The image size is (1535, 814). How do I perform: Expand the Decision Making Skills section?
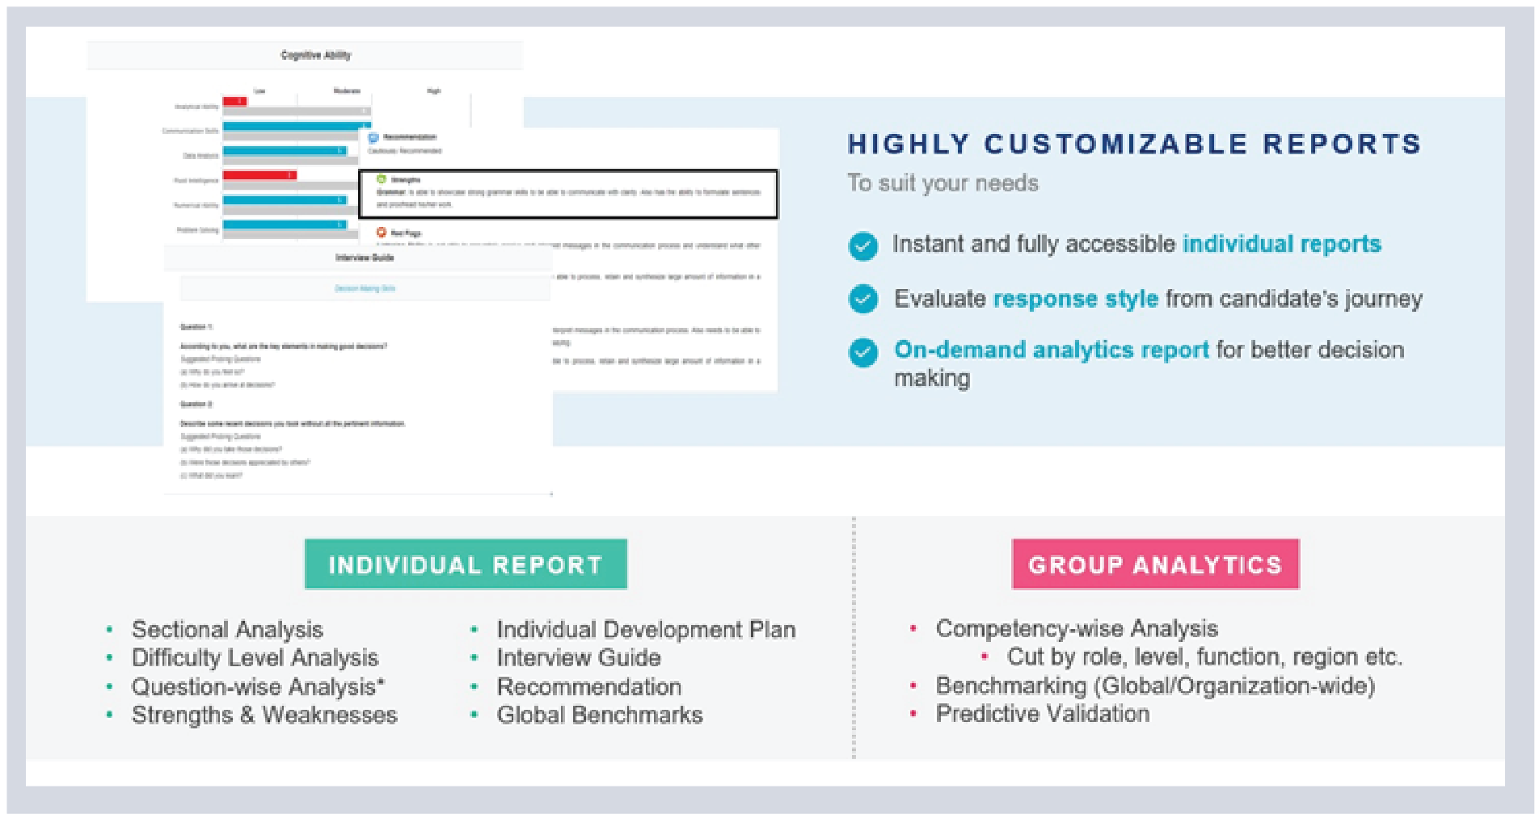pos(365,288)
